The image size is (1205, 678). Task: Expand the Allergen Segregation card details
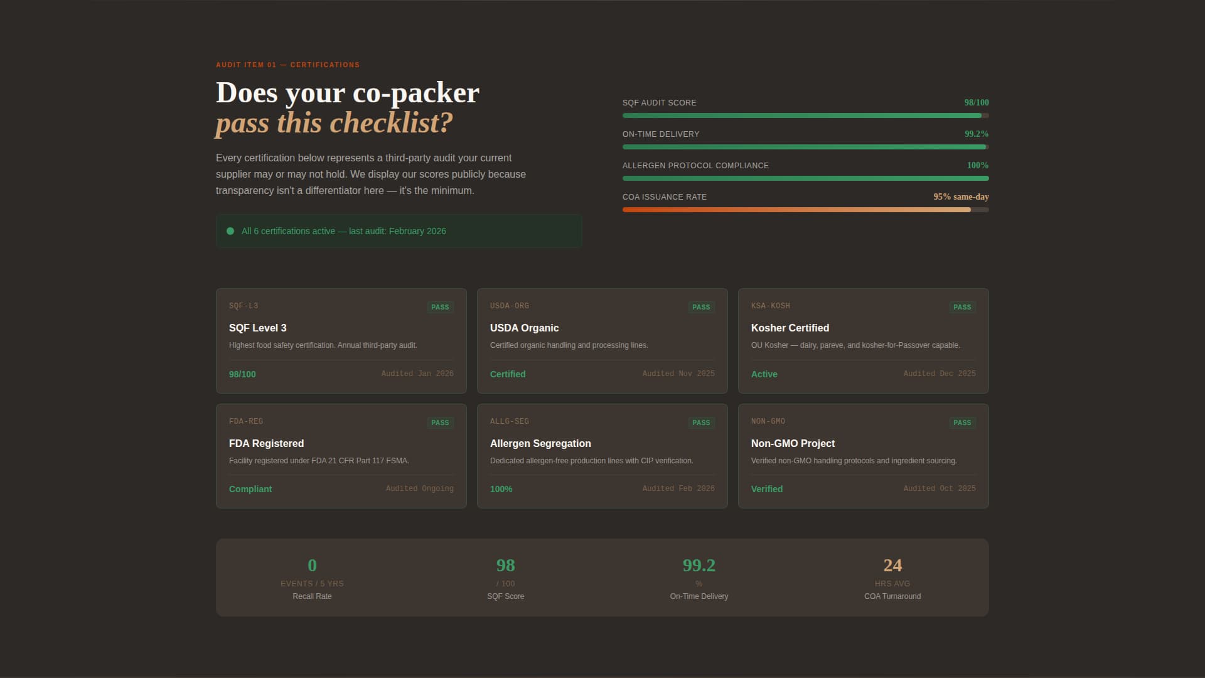tap(602, 456)
